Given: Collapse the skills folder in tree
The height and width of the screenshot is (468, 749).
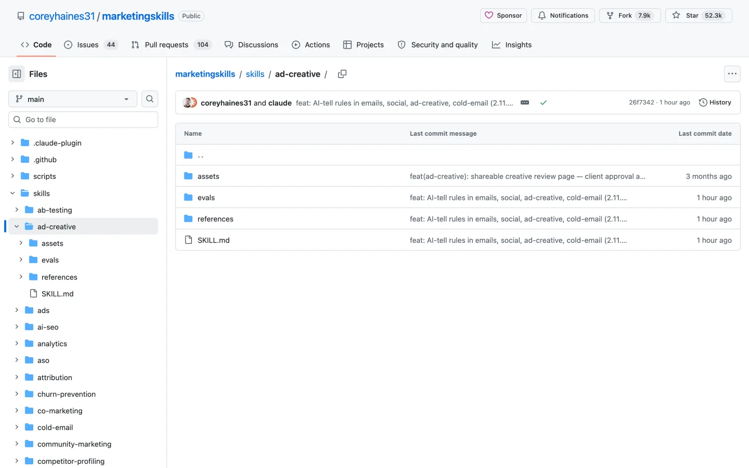Looking at the screenshot, I should click(13, 193).
